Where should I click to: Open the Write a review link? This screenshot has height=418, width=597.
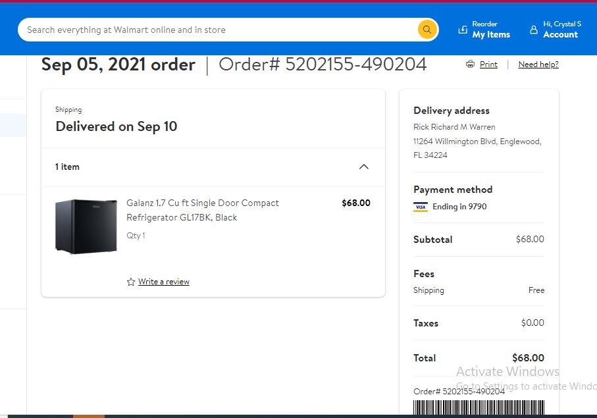pos(164,282)
